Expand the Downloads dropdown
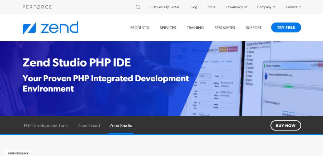 point(237,7)
